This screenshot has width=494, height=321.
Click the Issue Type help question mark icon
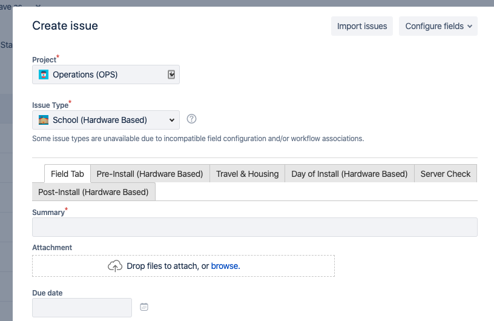click(191, 119)
